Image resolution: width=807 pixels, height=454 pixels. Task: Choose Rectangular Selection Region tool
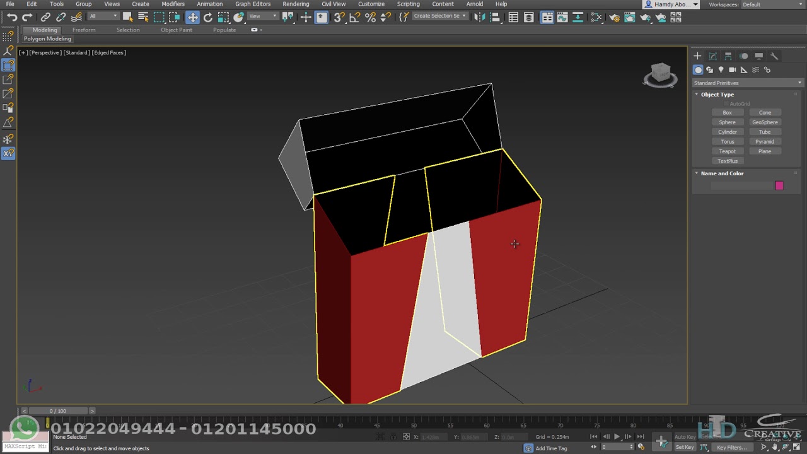click(159, 18)
